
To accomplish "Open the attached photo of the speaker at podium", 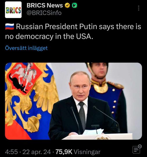I will [x=73, y=101].
